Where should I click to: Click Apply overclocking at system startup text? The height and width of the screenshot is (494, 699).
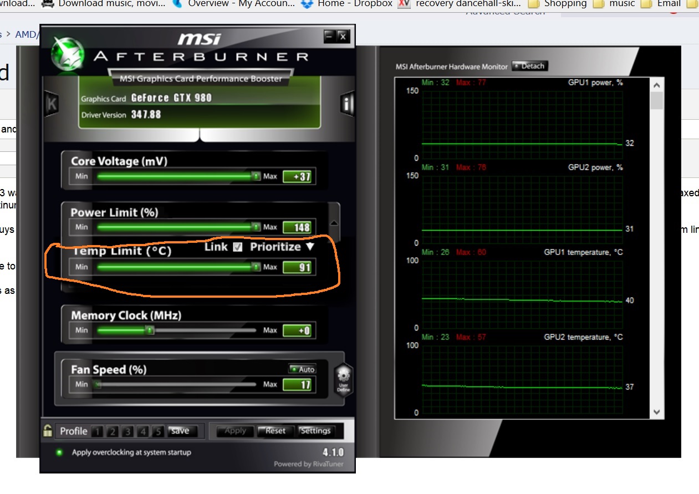click(131, 452)
